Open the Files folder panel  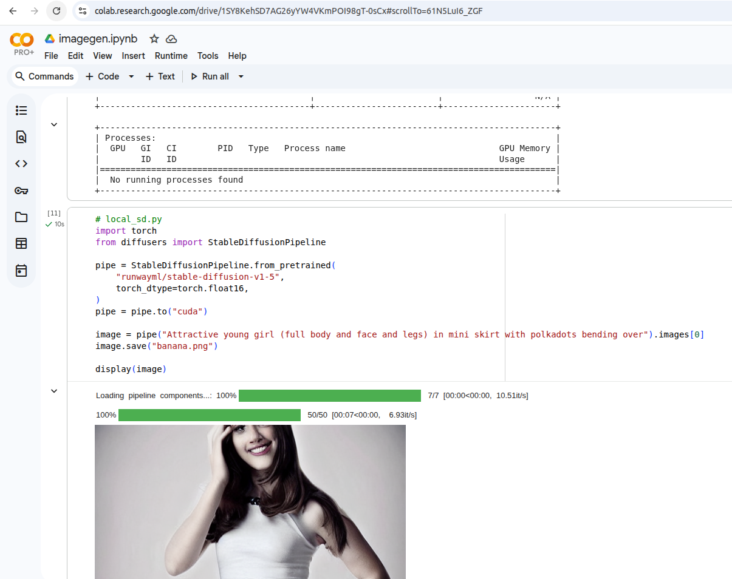pos(21,217)
